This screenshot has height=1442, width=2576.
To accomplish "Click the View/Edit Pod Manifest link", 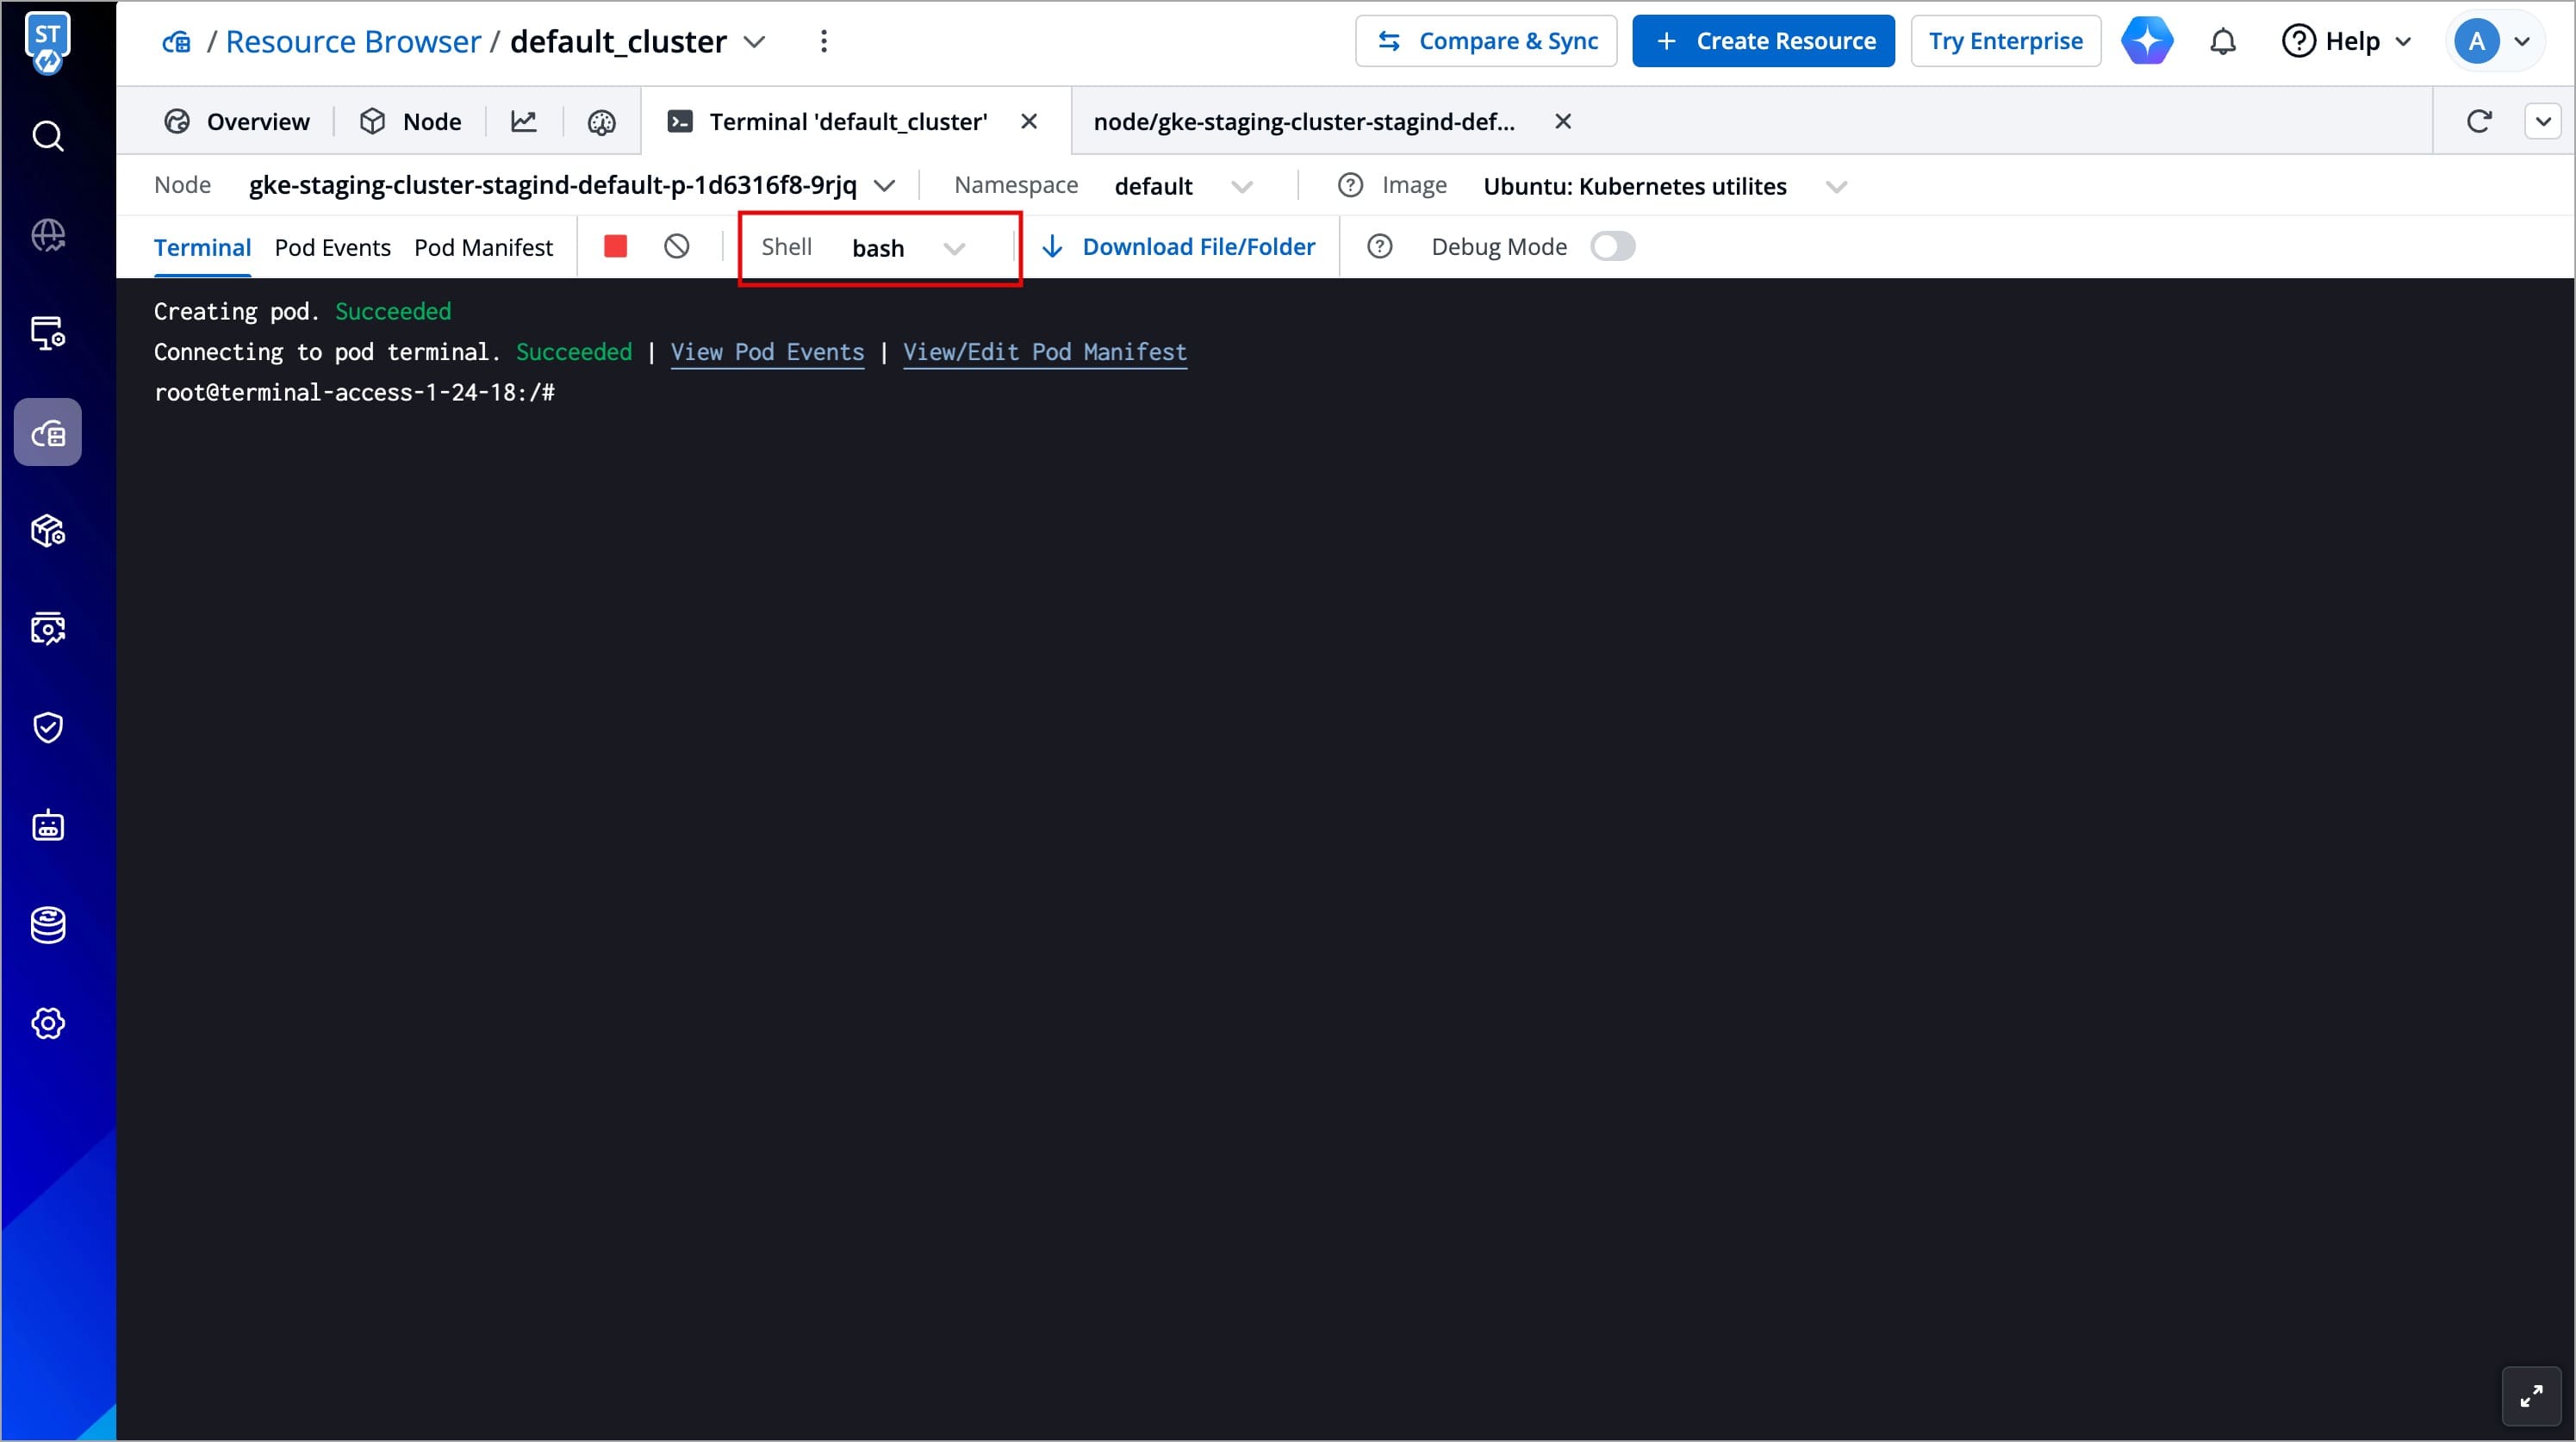I will tap(1044, 352).
